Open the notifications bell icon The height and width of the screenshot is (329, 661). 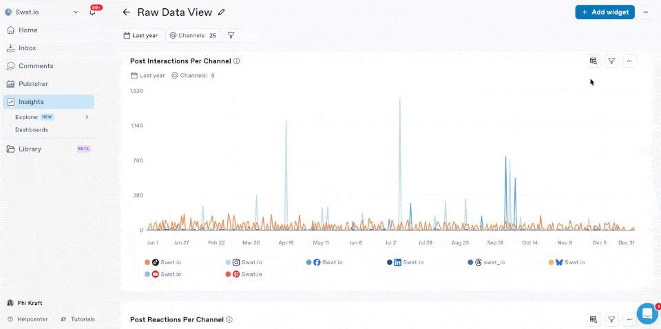coord(92,12)
